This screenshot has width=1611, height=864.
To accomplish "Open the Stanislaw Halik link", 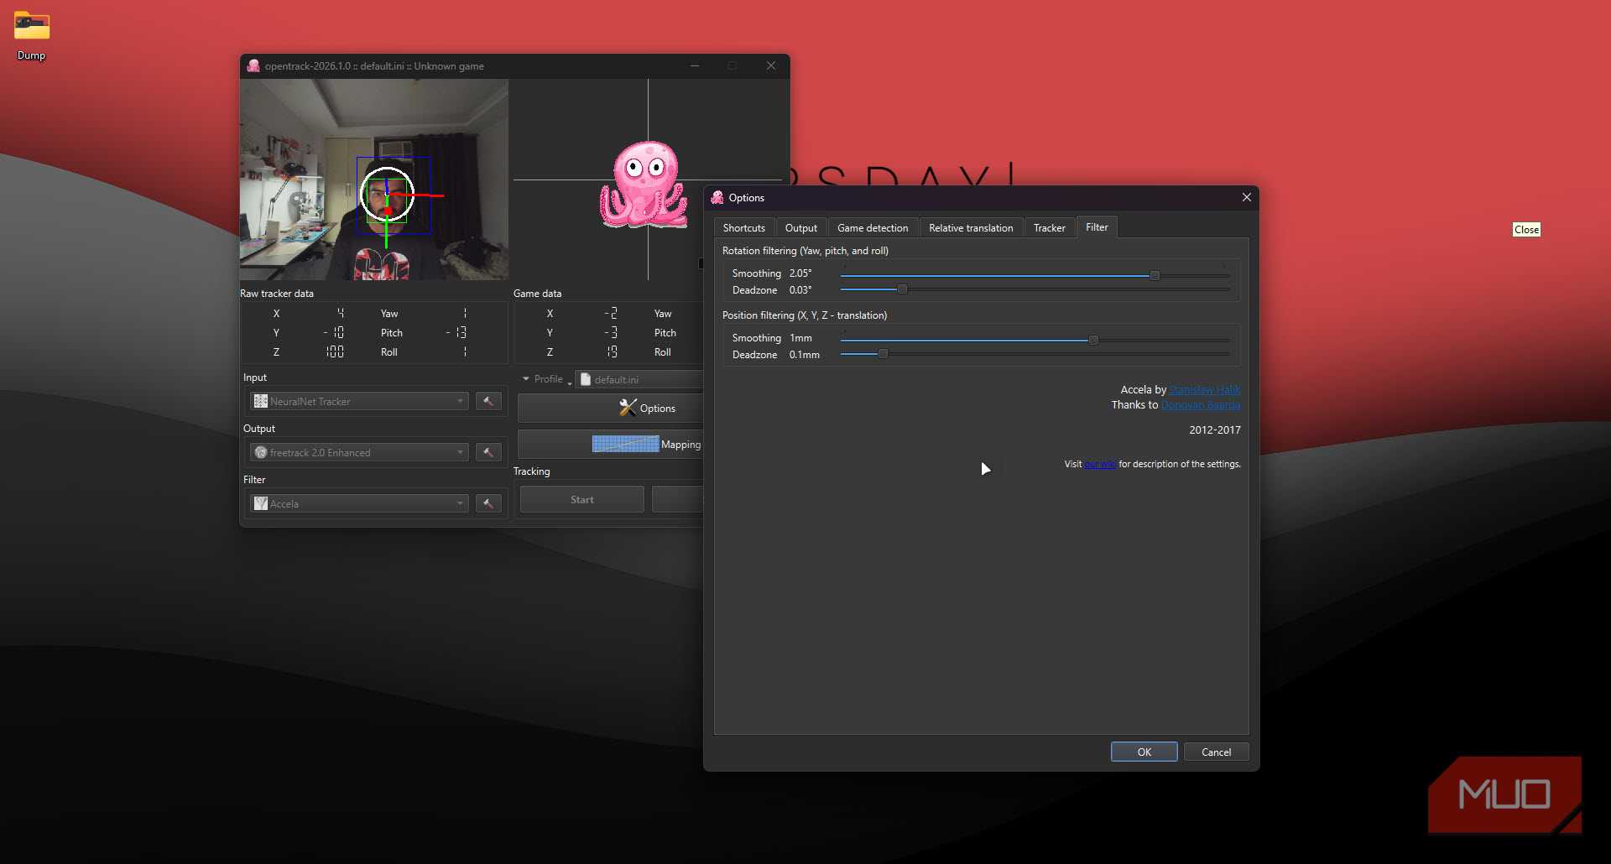I will (1204, 390).
